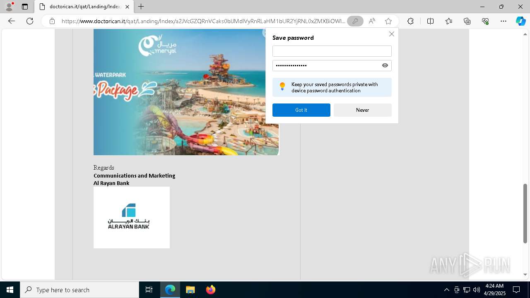Select the doctorican.it browser tab
Viewport: 530px width, 298px height.
point(84,7)
